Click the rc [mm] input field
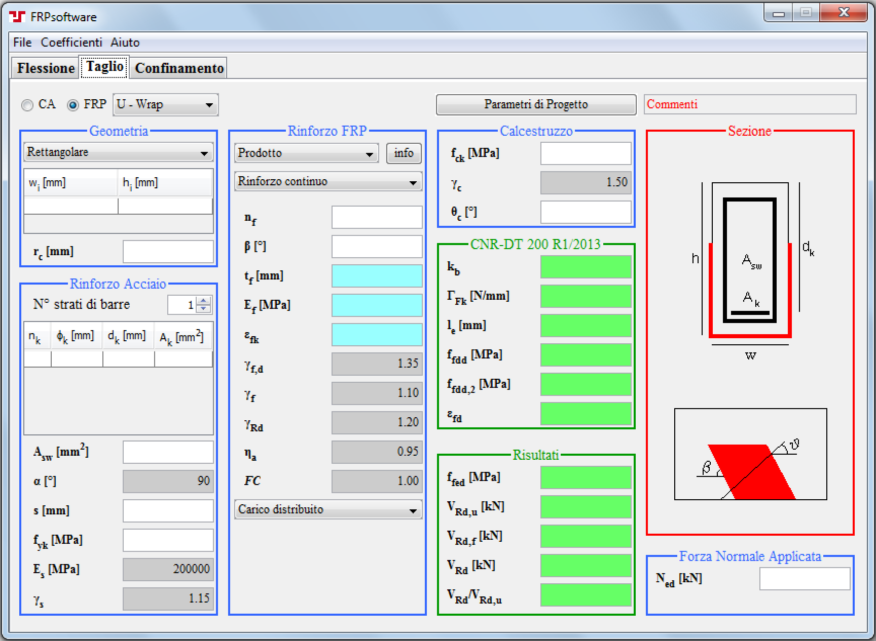 [x=168, y=252]
